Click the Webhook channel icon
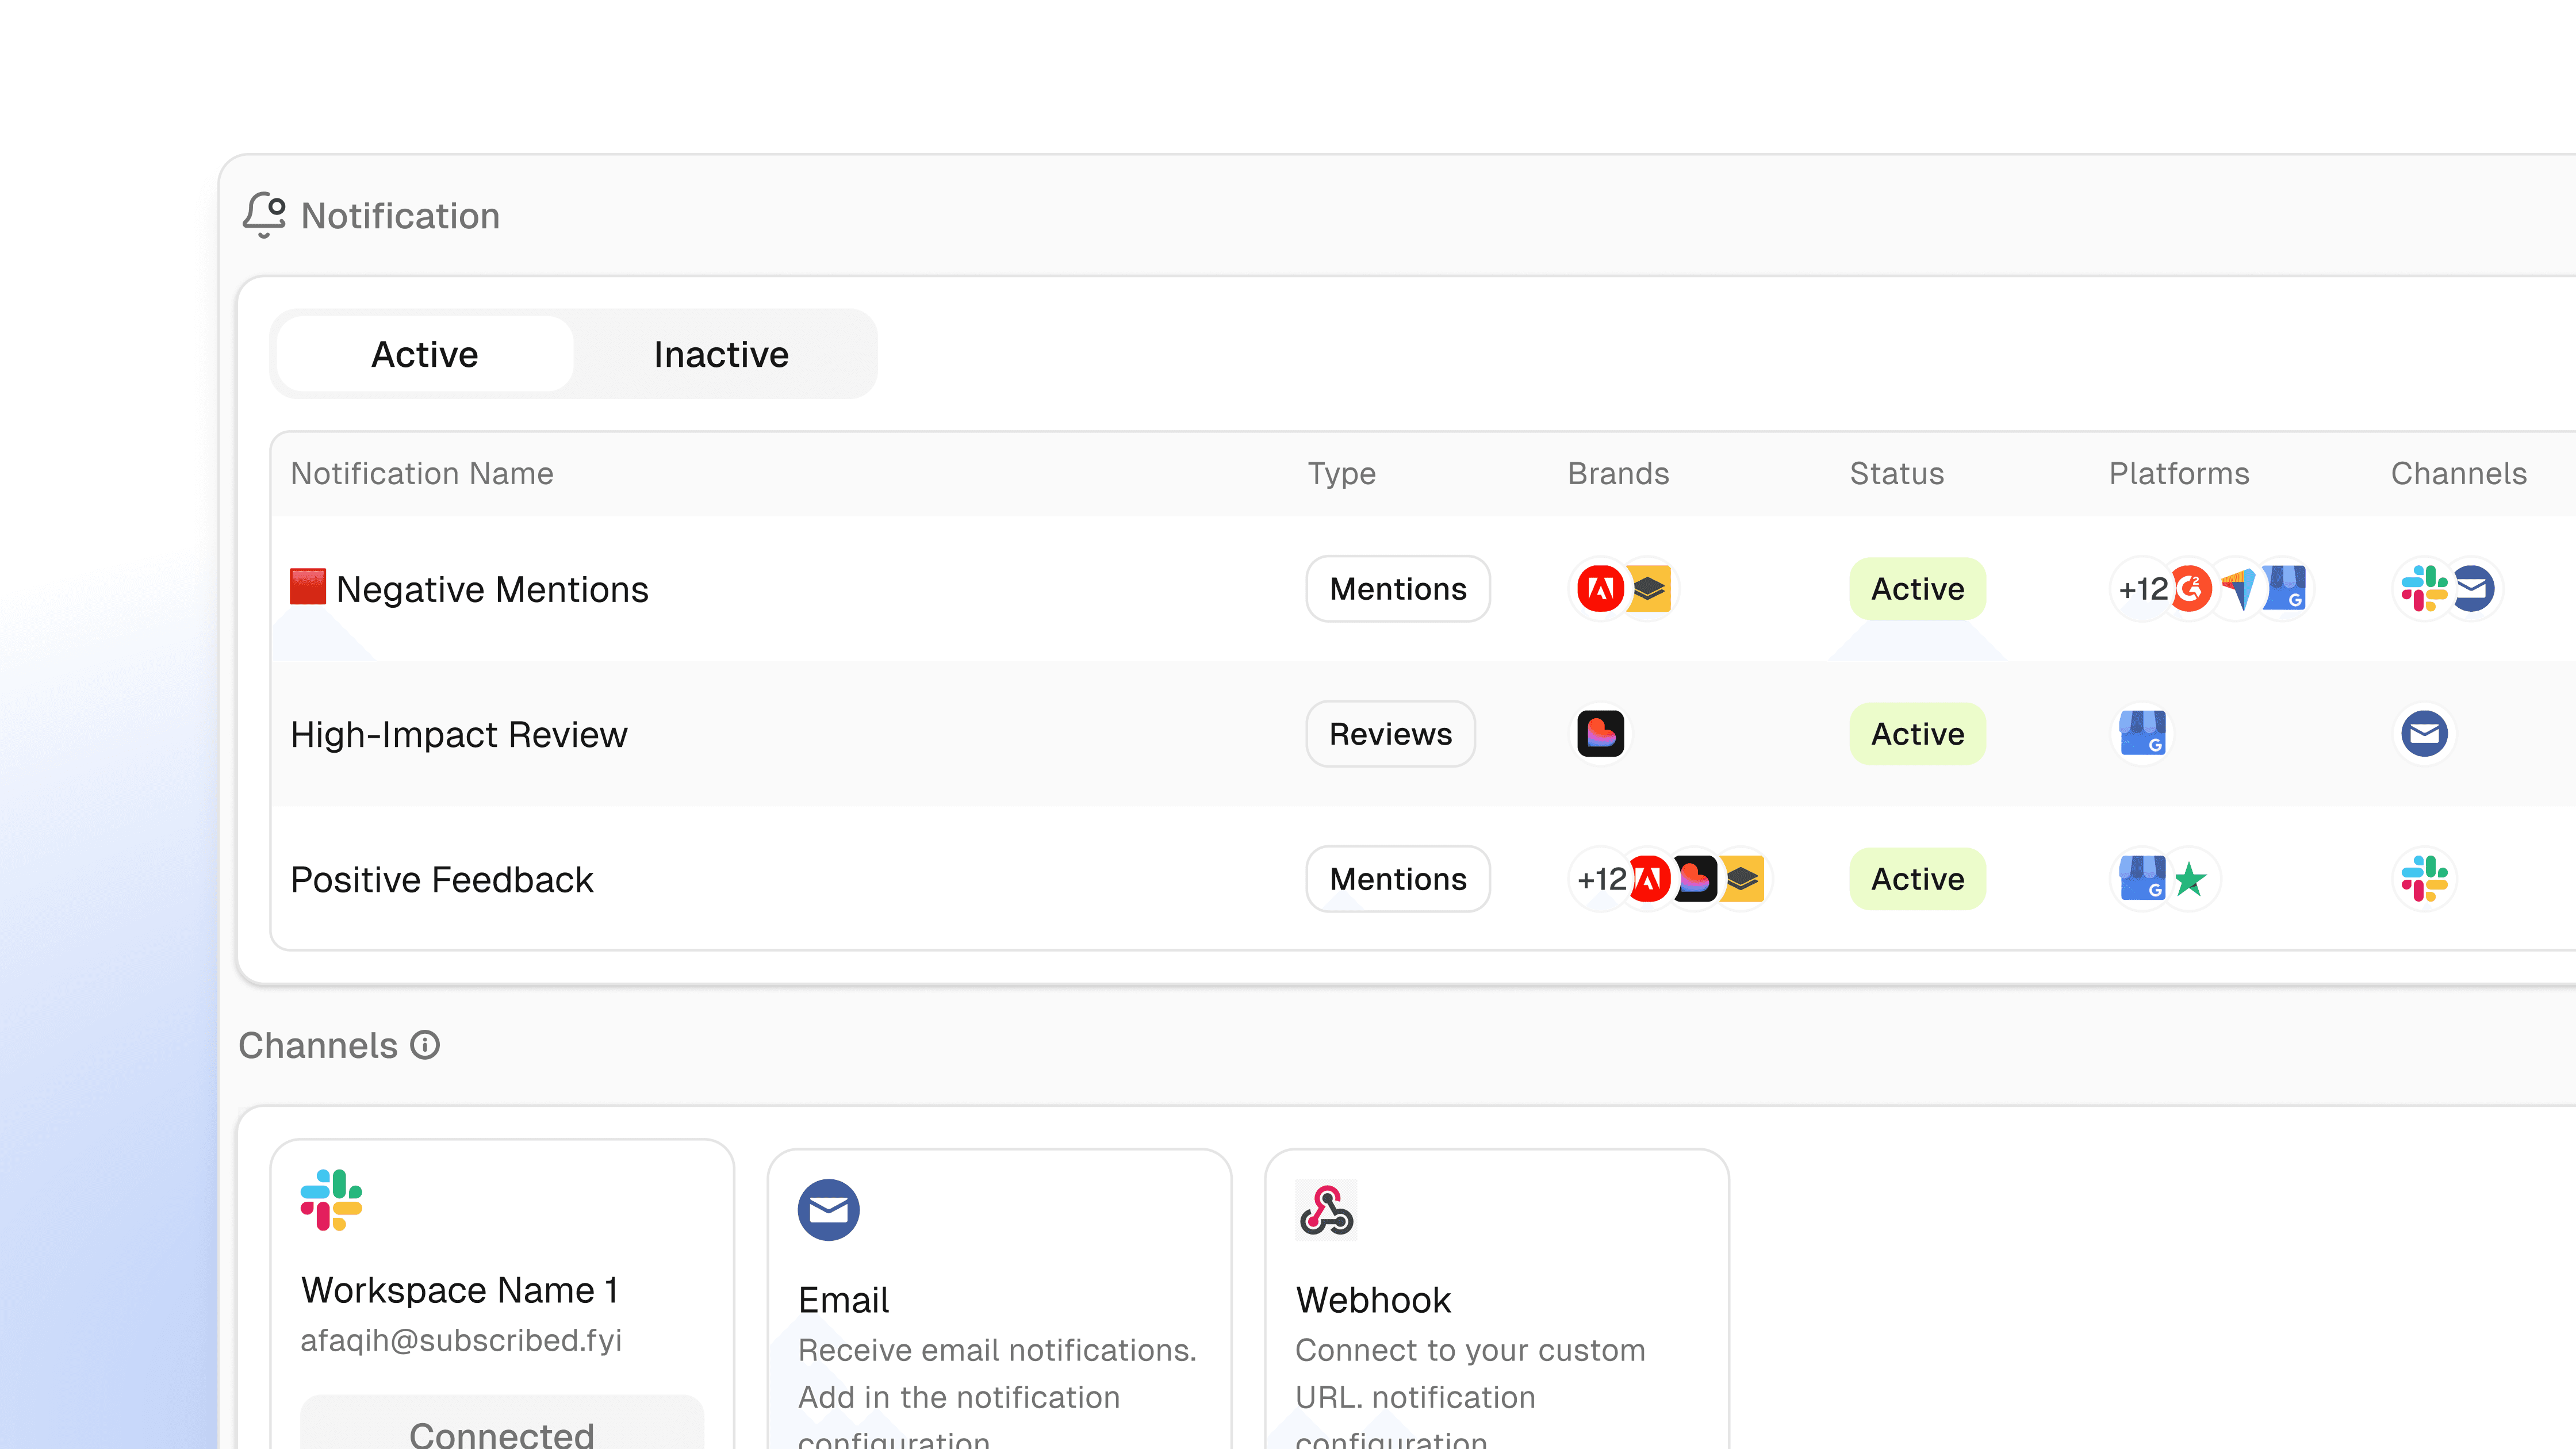This screenshot has height=1449, width=2576. (1325, 1210)
